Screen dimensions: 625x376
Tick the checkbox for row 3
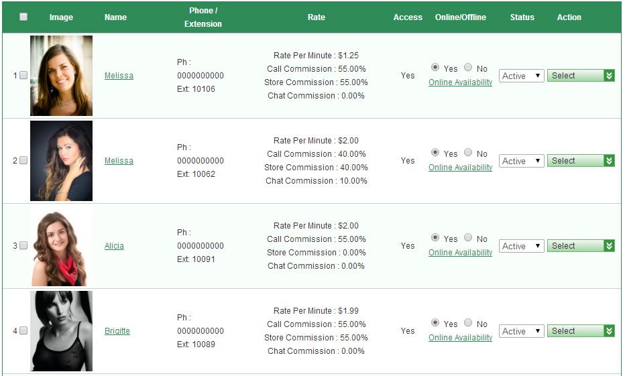point(23,246)
